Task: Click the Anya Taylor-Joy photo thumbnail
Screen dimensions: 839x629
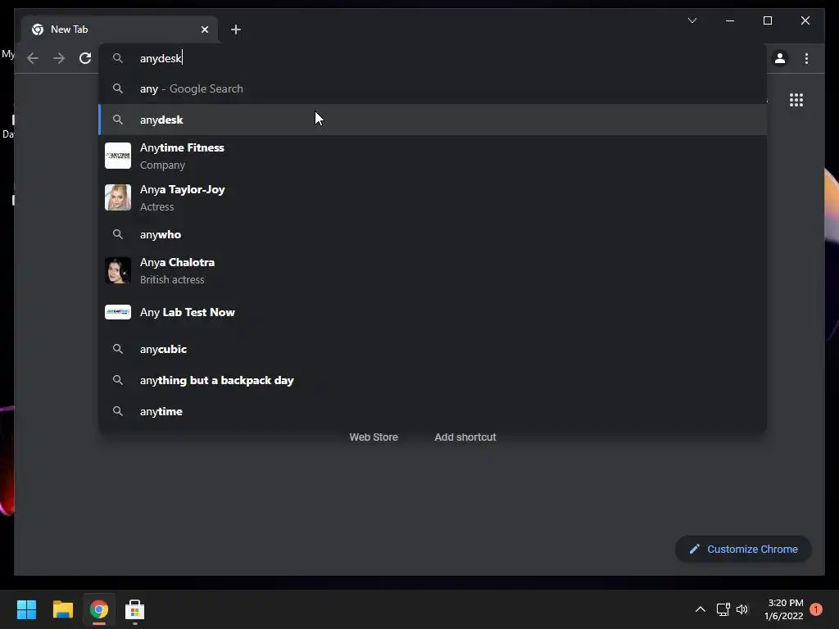Action: coord(118,197)
